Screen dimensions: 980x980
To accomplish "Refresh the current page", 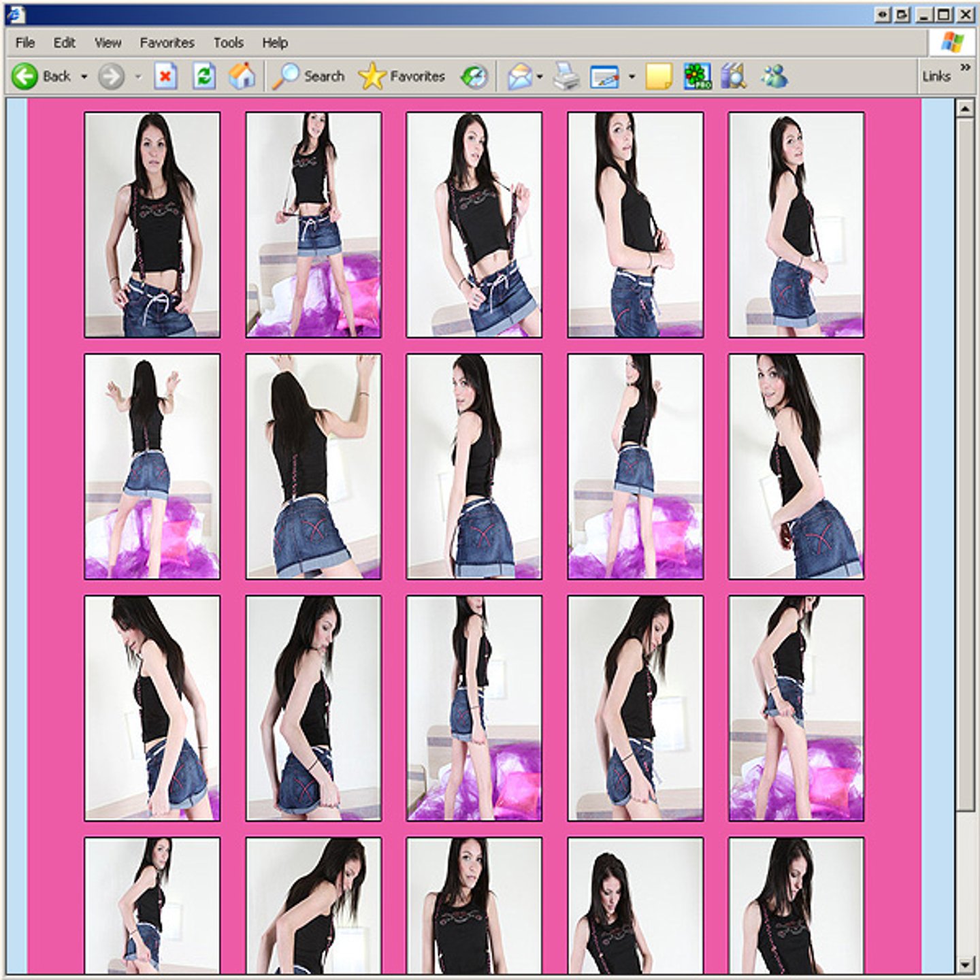I will point(203,76).
